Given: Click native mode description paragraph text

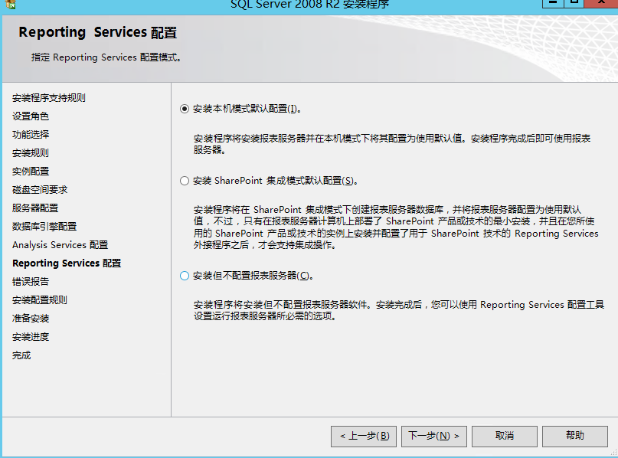Looking at the screenshot, I should point(392,144).
